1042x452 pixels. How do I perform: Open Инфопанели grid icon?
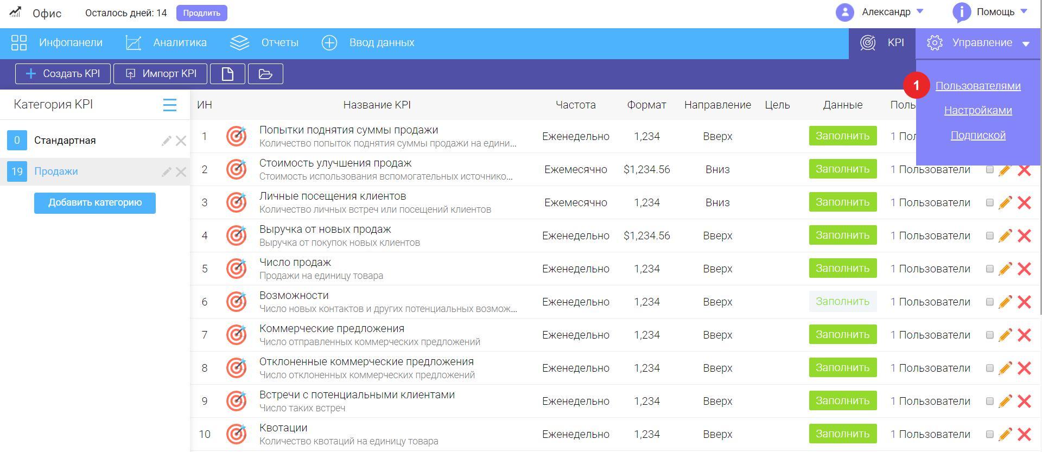19,43
